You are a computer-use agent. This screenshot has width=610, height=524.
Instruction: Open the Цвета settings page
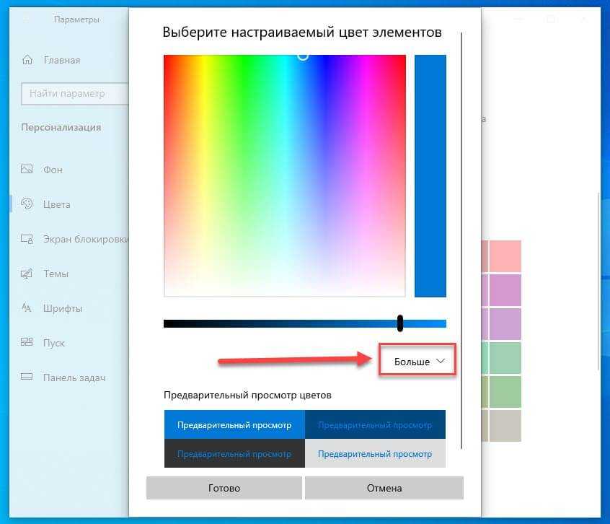56,204
